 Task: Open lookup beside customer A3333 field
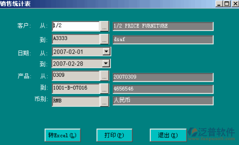[104, 39]
